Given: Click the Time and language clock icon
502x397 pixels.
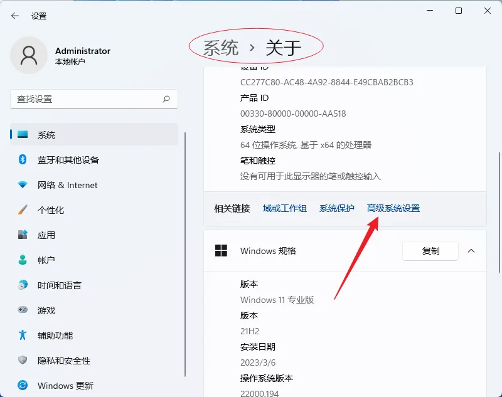Looking at the screenshot, I should pyautogui.click(x=23, y=285).
